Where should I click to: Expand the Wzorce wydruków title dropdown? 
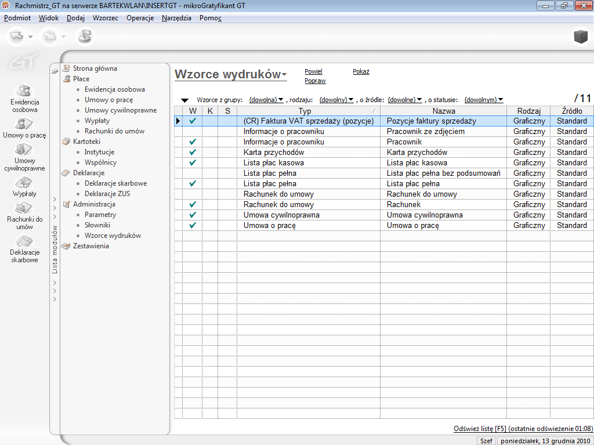coord(284,75)
